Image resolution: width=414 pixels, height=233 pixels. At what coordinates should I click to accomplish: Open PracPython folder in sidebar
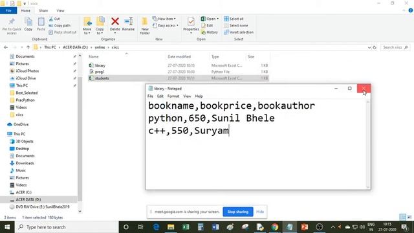25,100
